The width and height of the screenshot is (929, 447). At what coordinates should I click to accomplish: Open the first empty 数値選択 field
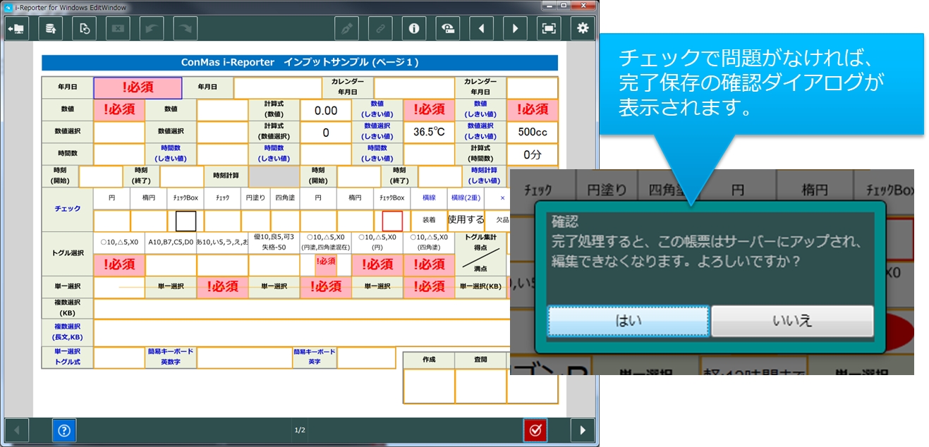tap(119, 132)
